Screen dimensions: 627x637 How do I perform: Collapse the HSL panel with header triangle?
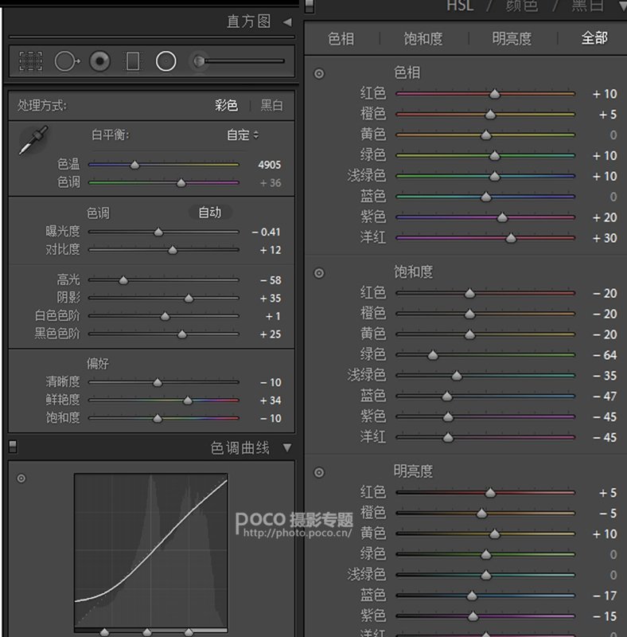(623, 6)
